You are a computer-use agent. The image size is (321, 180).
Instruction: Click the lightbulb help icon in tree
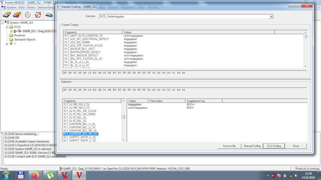tap(11, 44)
